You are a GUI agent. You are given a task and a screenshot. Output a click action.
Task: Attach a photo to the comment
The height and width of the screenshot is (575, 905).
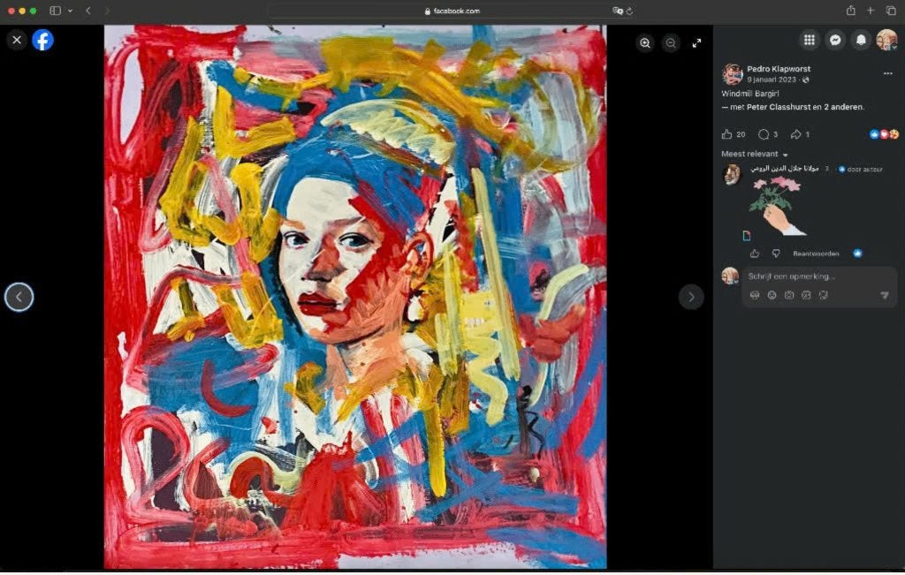tap(789, 295)
